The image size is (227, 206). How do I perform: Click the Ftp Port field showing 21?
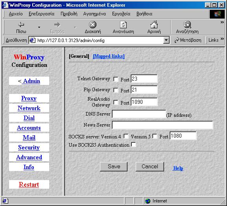[x=144, y=90]
